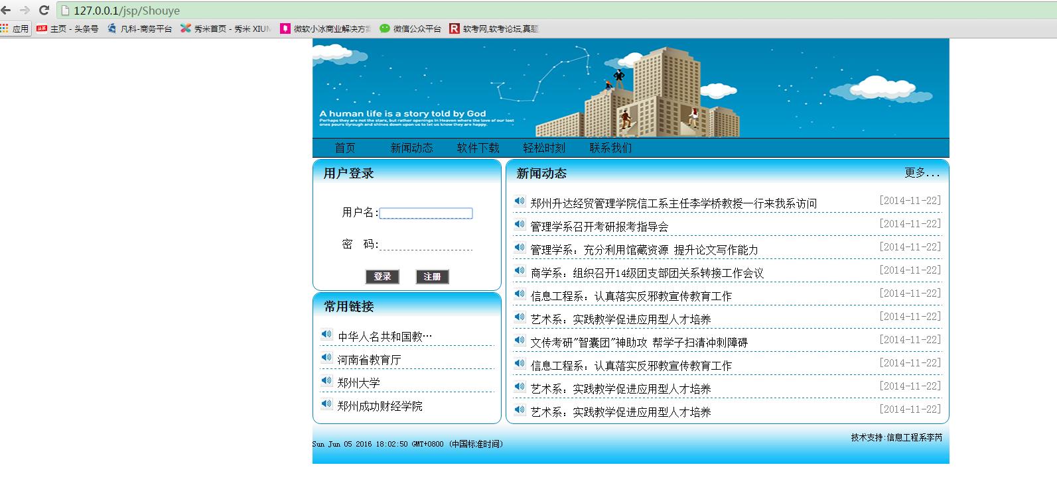Go to the 首页 nav item
This screenshot has width=1057, height=487.
345,148
